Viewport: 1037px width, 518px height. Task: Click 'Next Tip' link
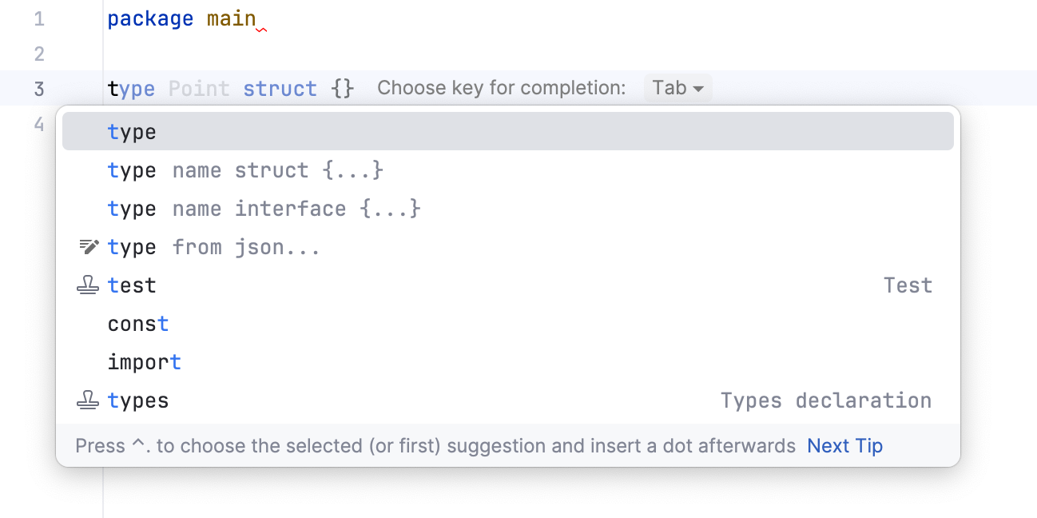click(844, 445)
